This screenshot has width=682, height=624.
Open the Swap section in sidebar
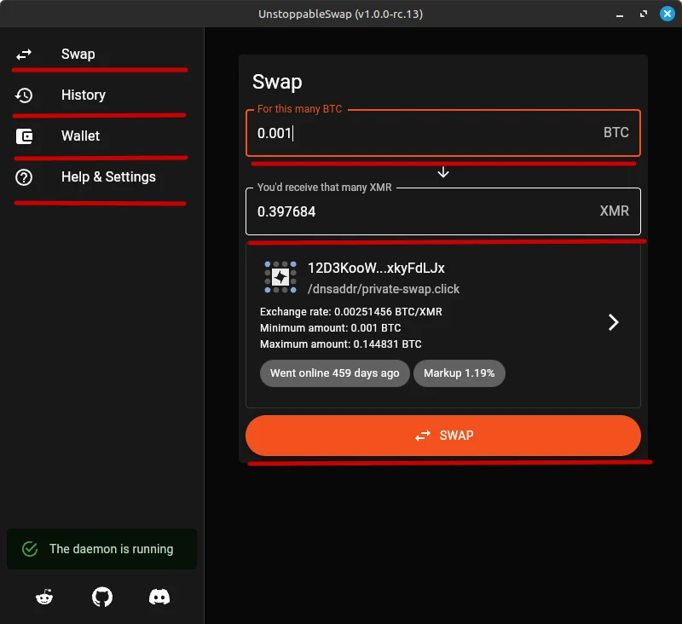(x=101, y=55)
